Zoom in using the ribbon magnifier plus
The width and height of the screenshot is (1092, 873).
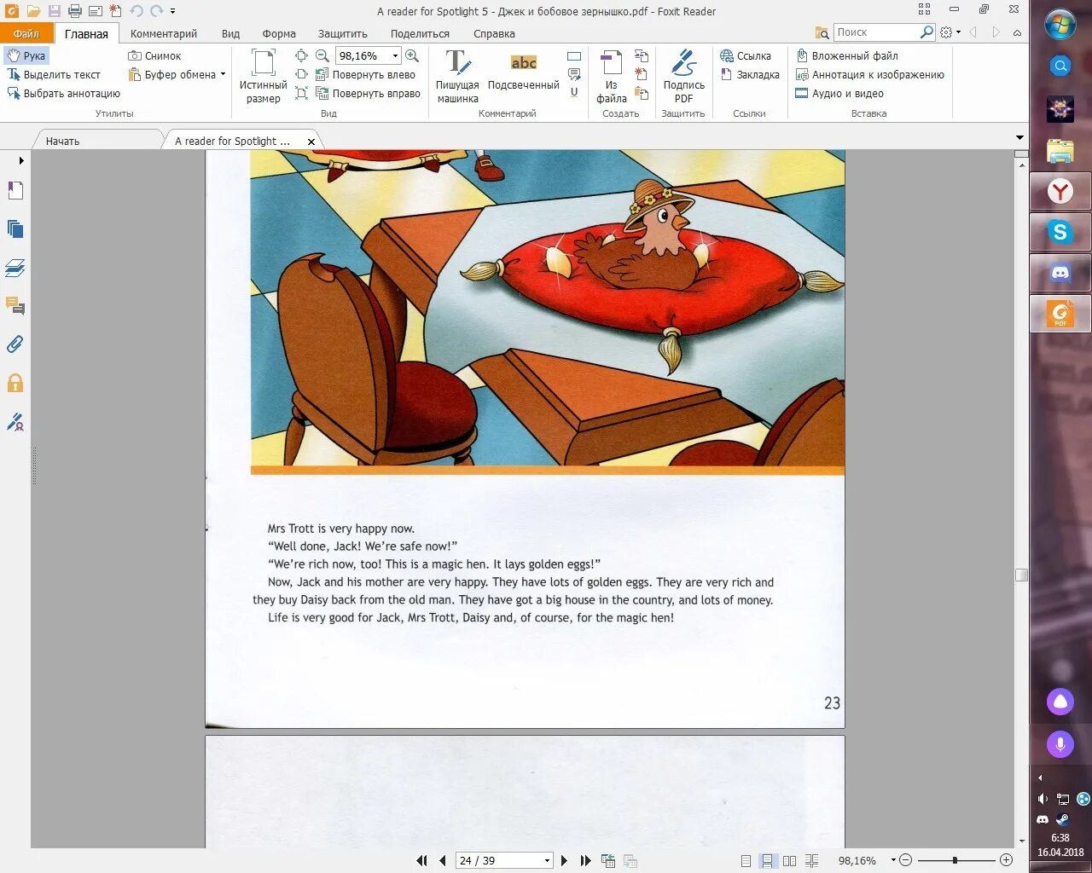coord(412,55)
